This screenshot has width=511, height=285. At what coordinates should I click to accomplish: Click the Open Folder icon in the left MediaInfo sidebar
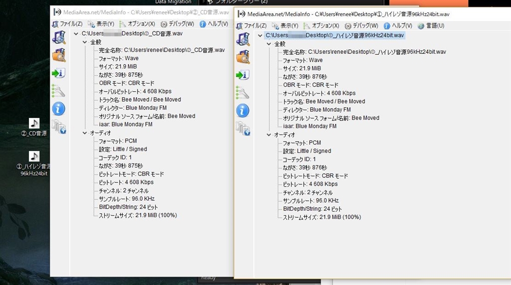pos(59,55)
